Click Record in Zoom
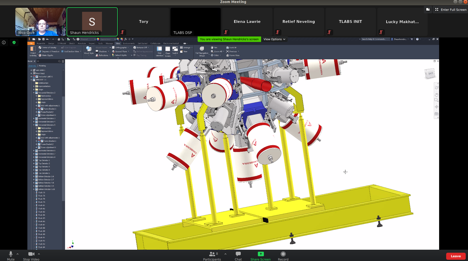This screenshot has width=468, height=261. [x=283, y=256]
